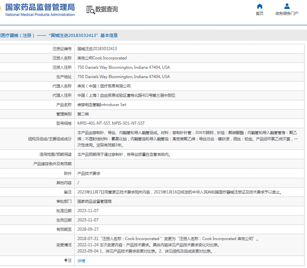The height and width of the screenshot is (268, 307).
Task: Click the 数据查询 heading text
Action: pos(106,9)
